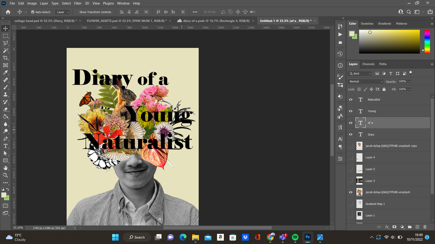This screenshot has height=244, width=435.
Task: Select the Rectangle shape tool
Action: click(6, 160)
